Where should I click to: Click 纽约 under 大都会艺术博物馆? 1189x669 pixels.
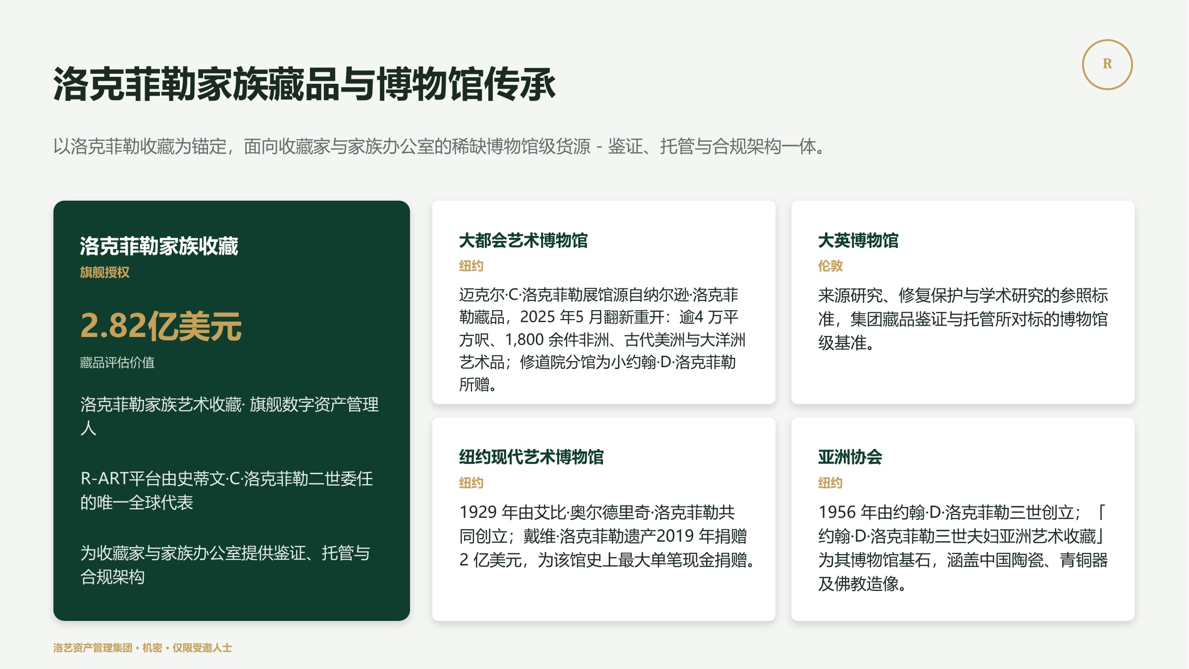tap(471, 266)
